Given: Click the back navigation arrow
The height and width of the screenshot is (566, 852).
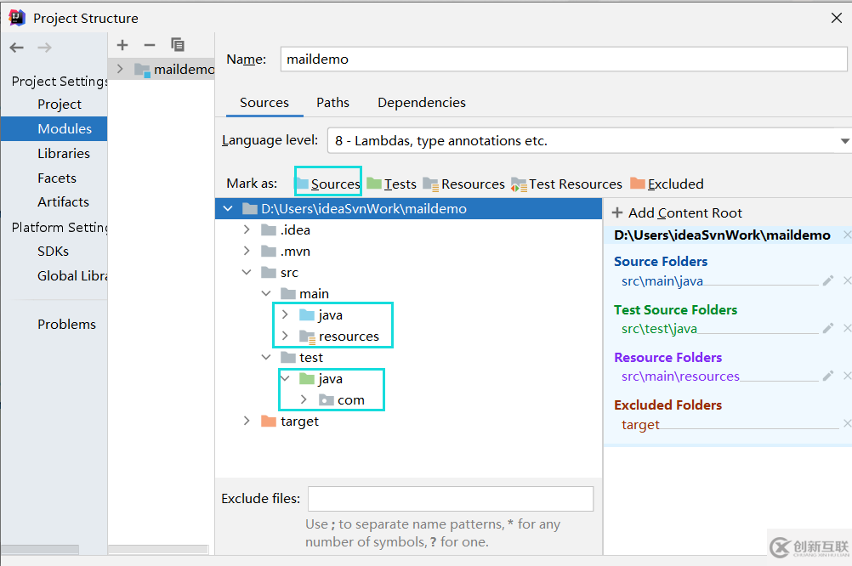Looking at the screenshot, I should [17, 48].
